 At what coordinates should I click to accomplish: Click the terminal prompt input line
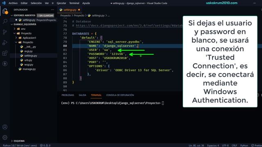point(113,103)
